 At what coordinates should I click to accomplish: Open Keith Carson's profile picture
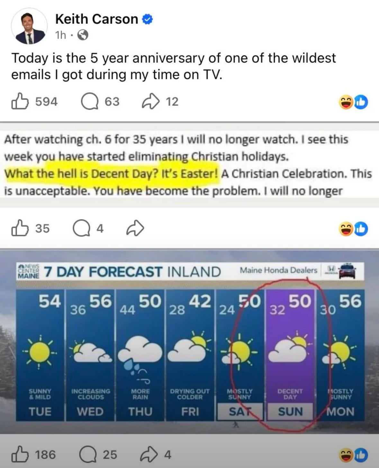29,27
